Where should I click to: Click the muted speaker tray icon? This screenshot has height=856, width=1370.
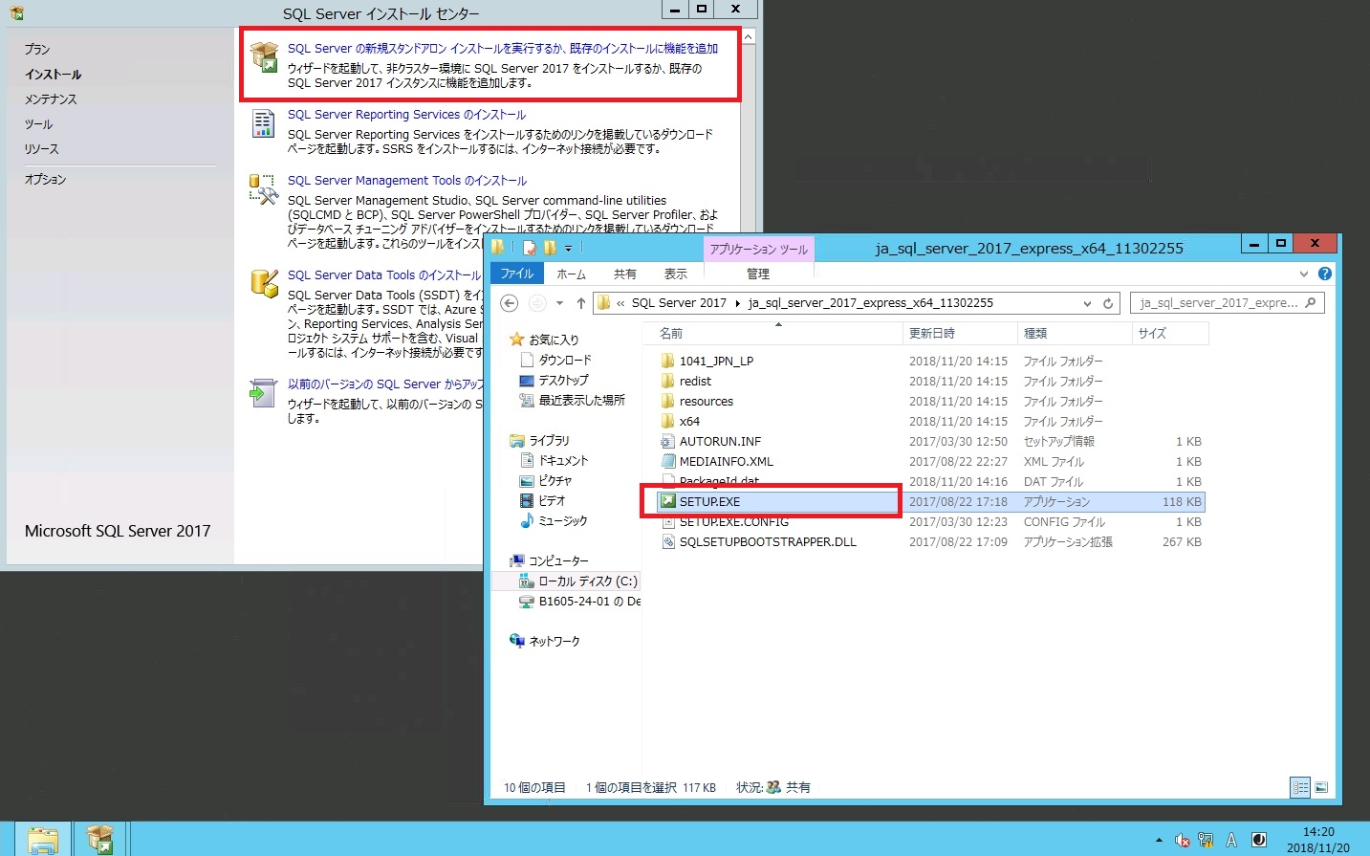[x=1183, y=840]
